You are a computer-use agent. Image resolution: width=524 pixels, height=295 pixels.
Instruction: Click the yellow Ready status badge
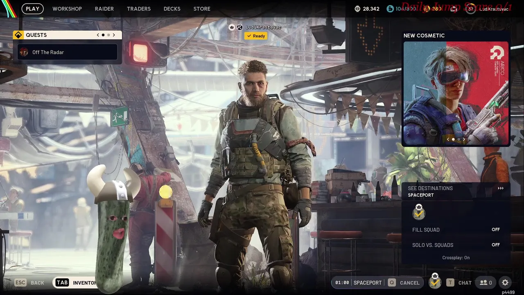256,36
